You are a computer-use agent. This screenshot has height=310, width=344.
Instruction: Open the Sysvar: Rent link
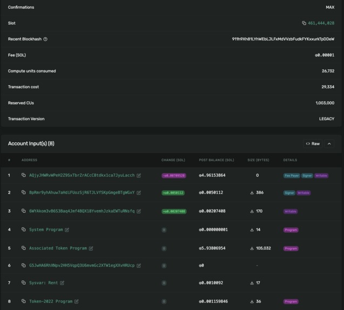(x=43, y=283)
